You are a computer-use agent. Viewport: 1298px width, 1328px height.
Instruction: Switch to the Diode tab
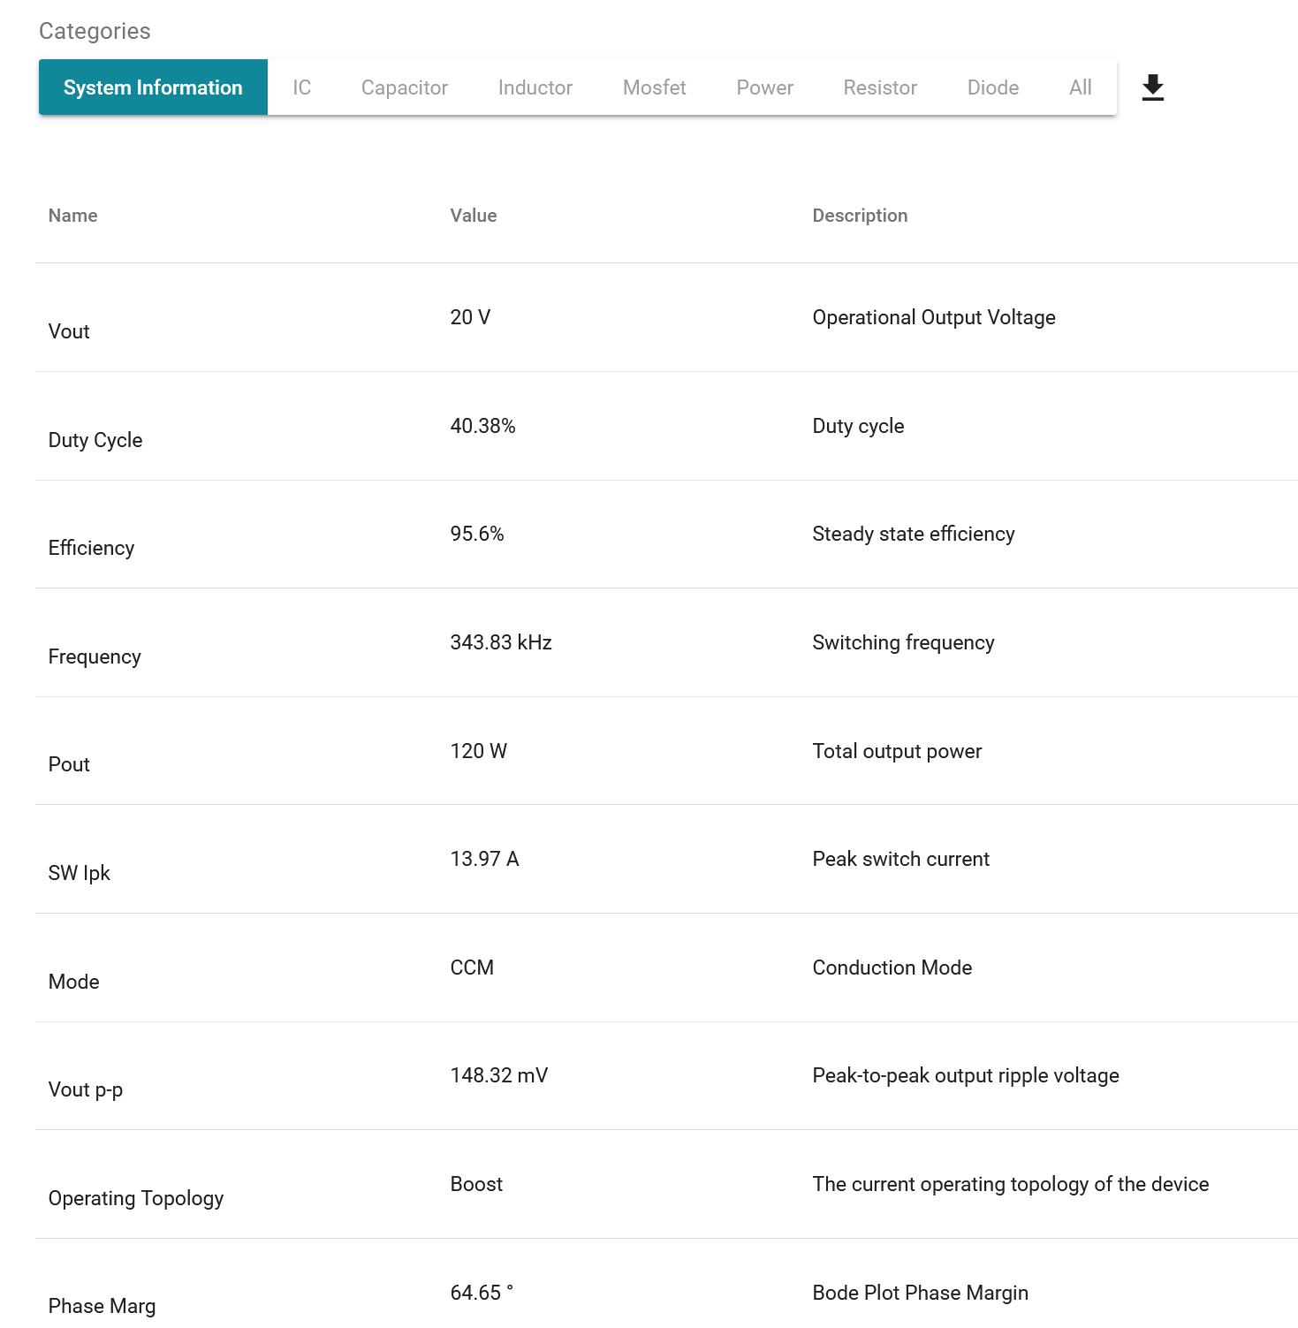click(x=992, y=87)
